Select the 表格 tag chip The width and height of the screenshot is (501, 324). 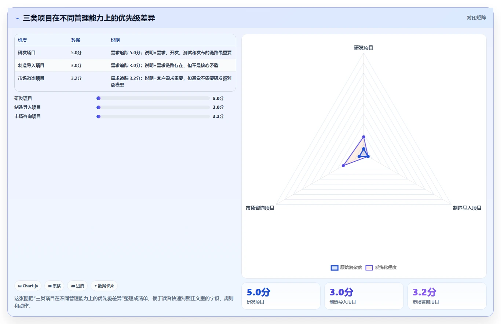point(54,286)
